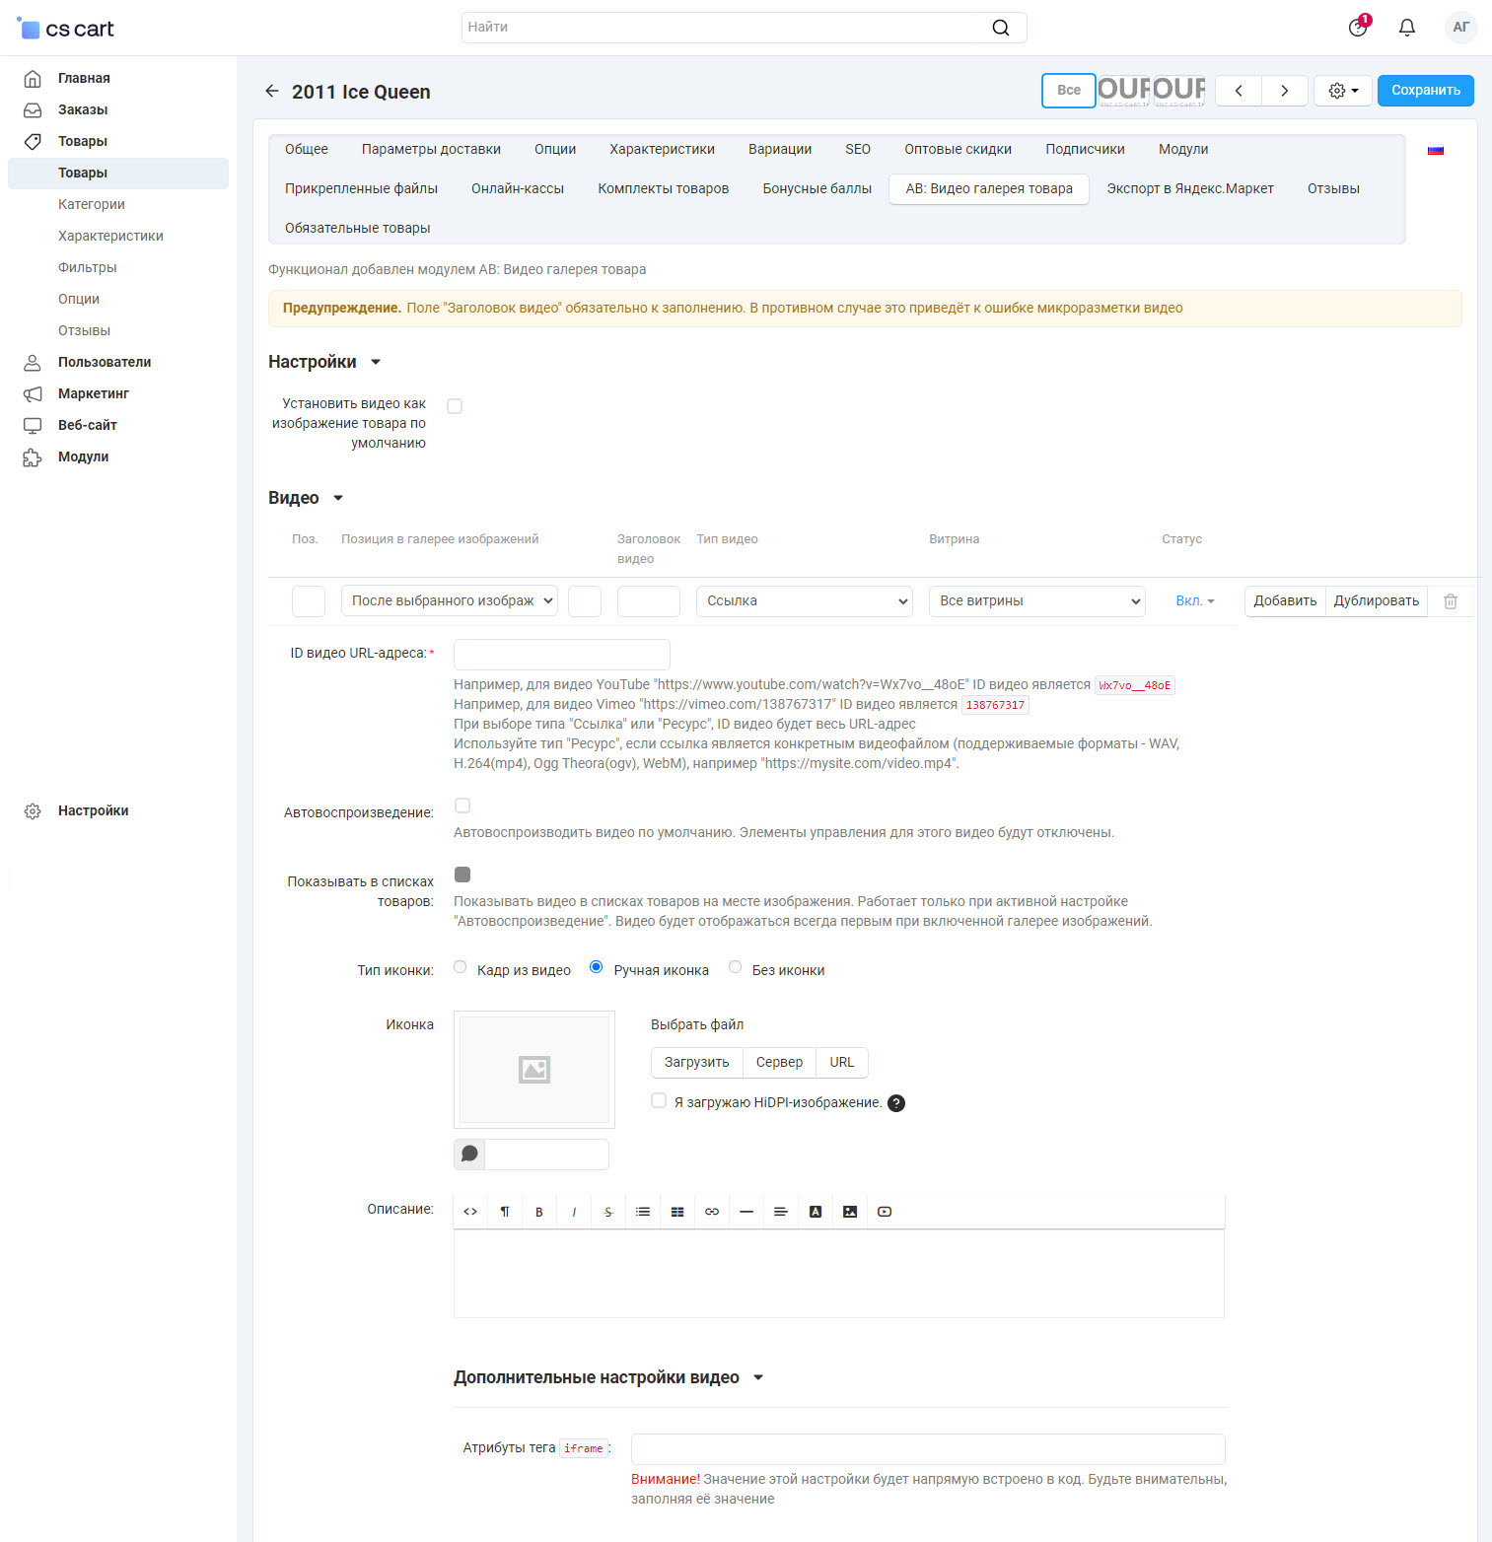
Task: Choose icon file from Сервер
Action: click(779, 1062)
